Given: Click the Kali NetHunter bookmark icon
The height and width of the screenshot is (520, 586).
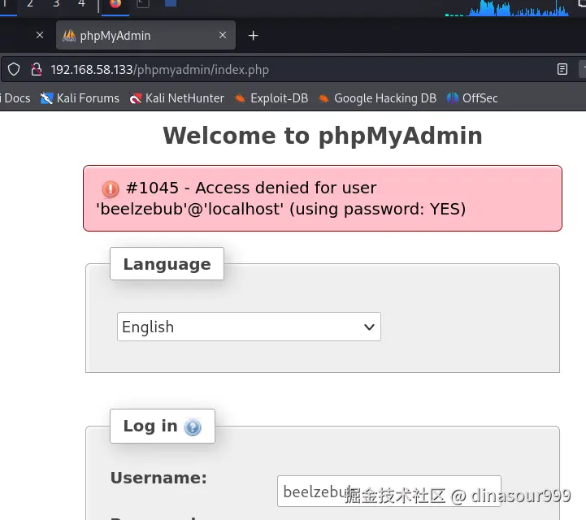Looking at the screenshot, I should click(135, 98).
